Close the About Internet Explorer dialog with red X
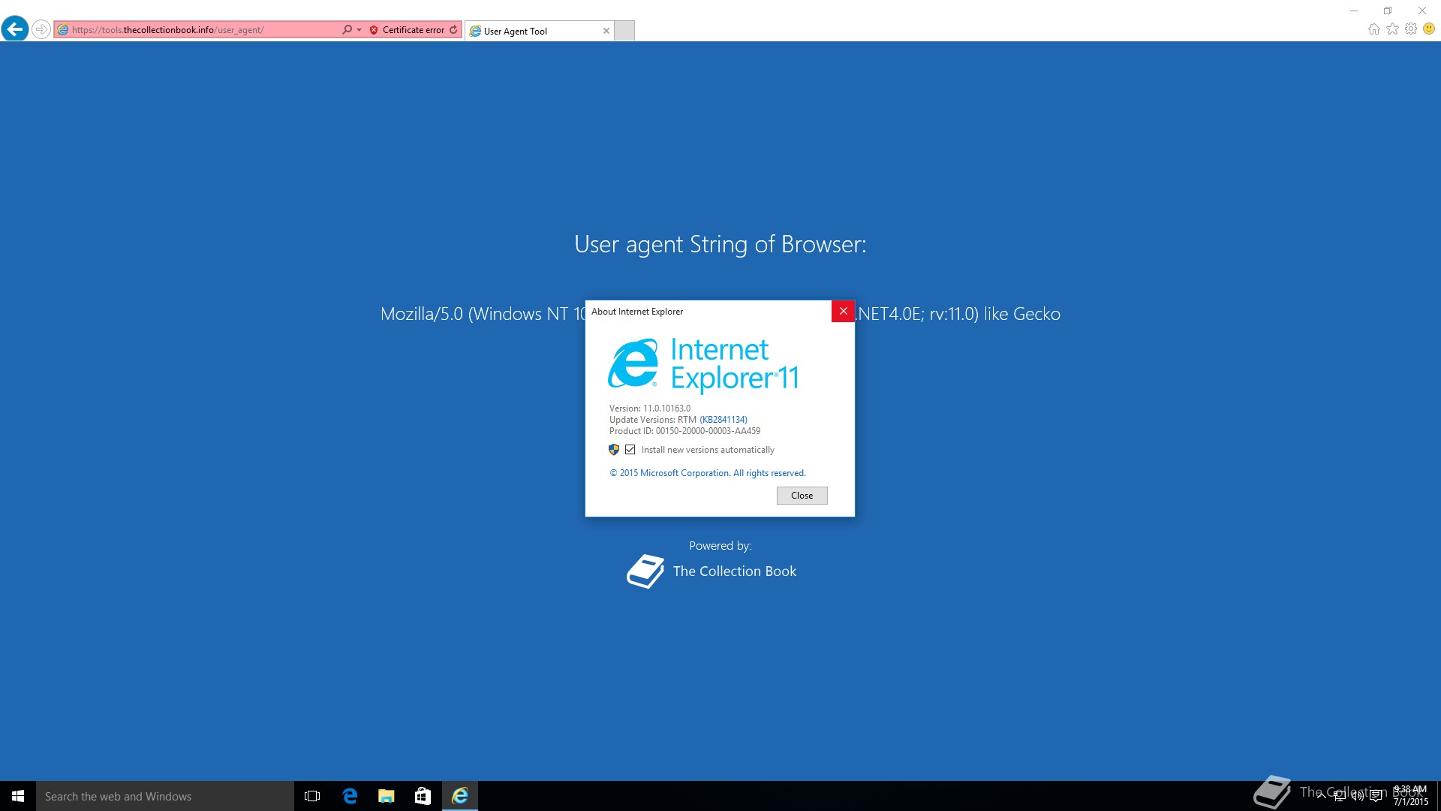Image resolution: width=1441 pixels, height=811 pixels. (843, 311)
